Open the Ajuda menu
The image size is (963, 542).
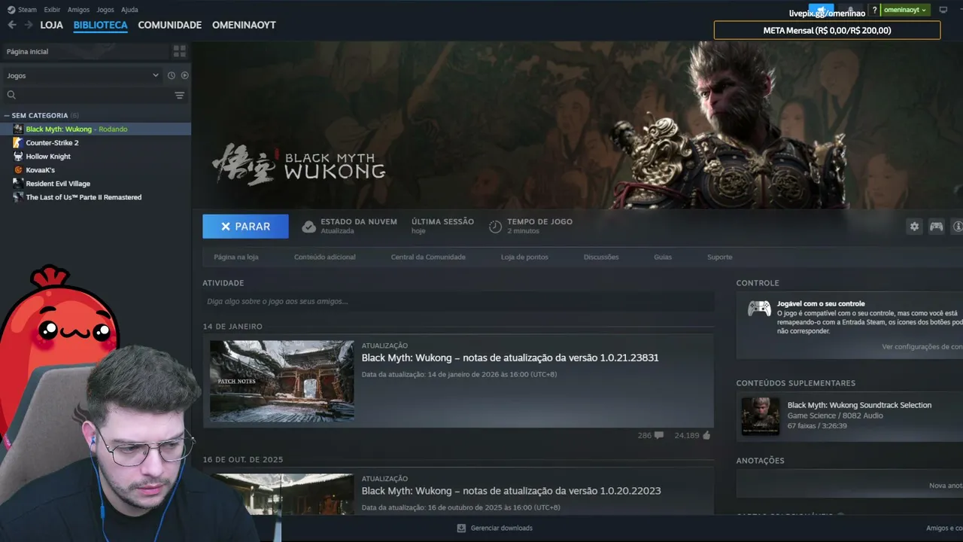(x=129, y=10)
